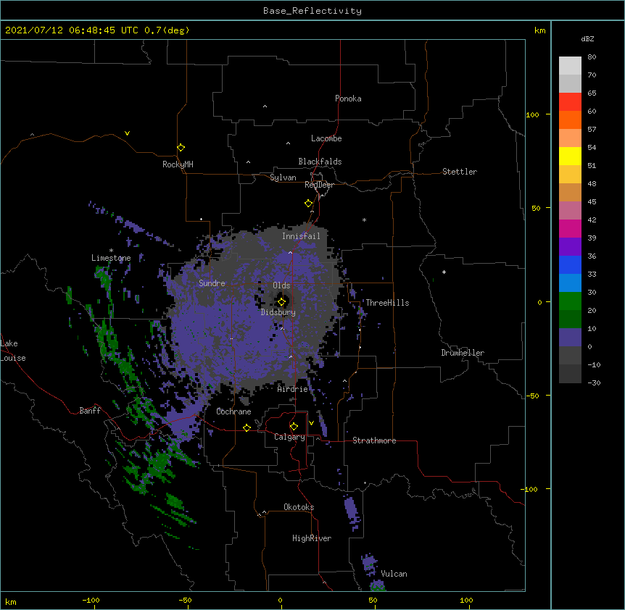Click the yellow diamond marker below the Cochrane label
625x610 pixels.
point(247,427)
